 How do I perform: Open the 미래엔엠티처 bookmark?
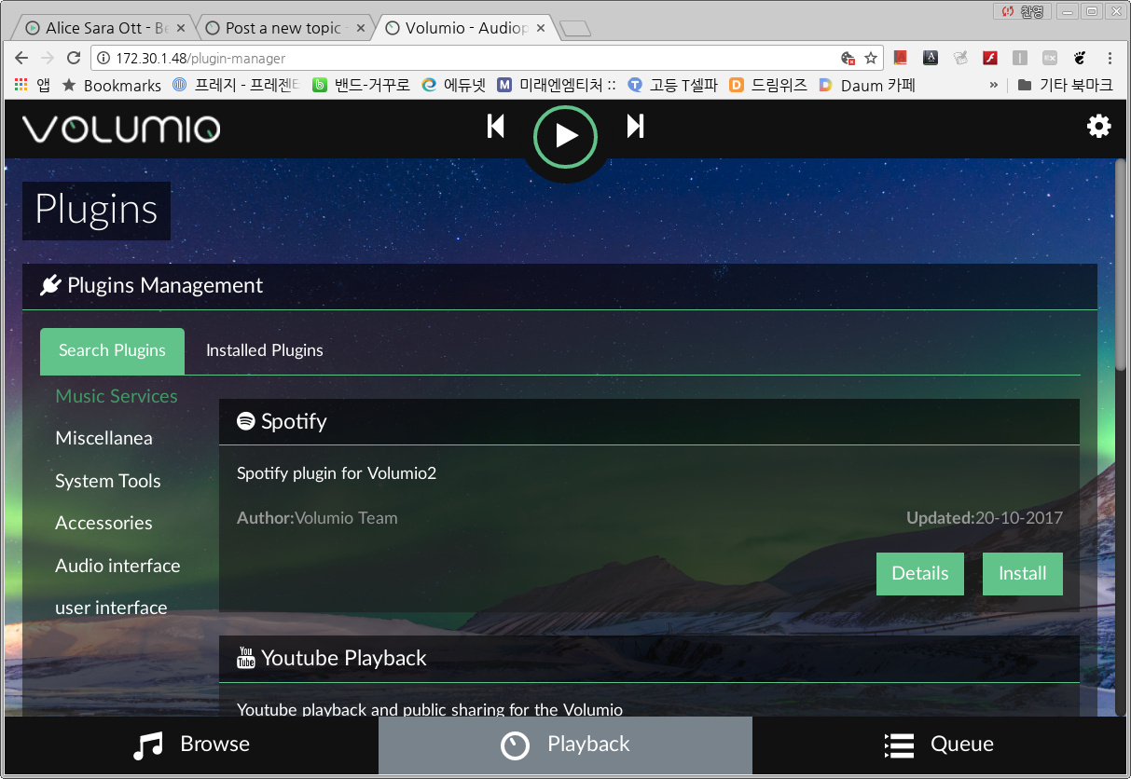tap(557, 85)
